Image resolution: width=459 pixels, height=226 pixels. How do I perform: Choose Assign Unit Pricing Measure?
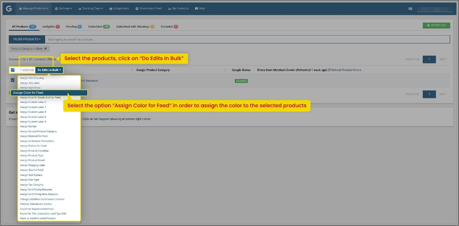pyautogui.click(x=36, y=190)
